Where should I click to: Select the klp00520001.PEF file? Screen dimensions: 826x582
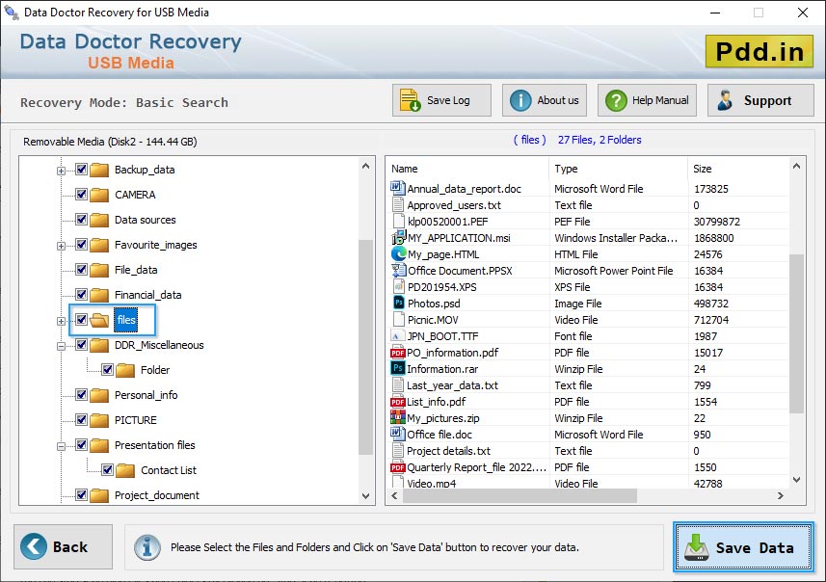[x=588, y=222]
